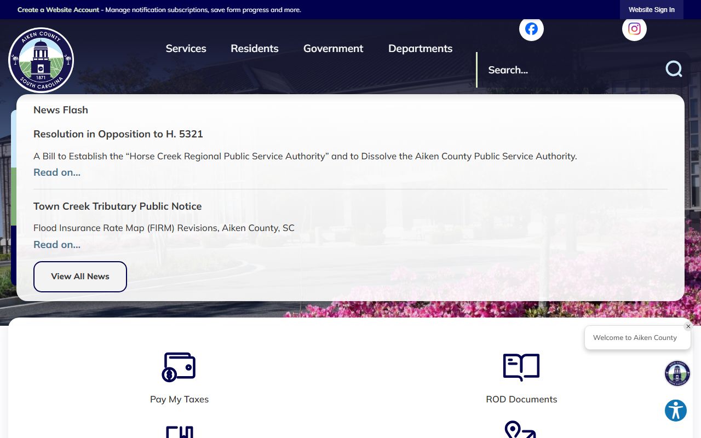Open the chatbot Aiken County seal icon
701x438 pixels.
tap(677, 373)
